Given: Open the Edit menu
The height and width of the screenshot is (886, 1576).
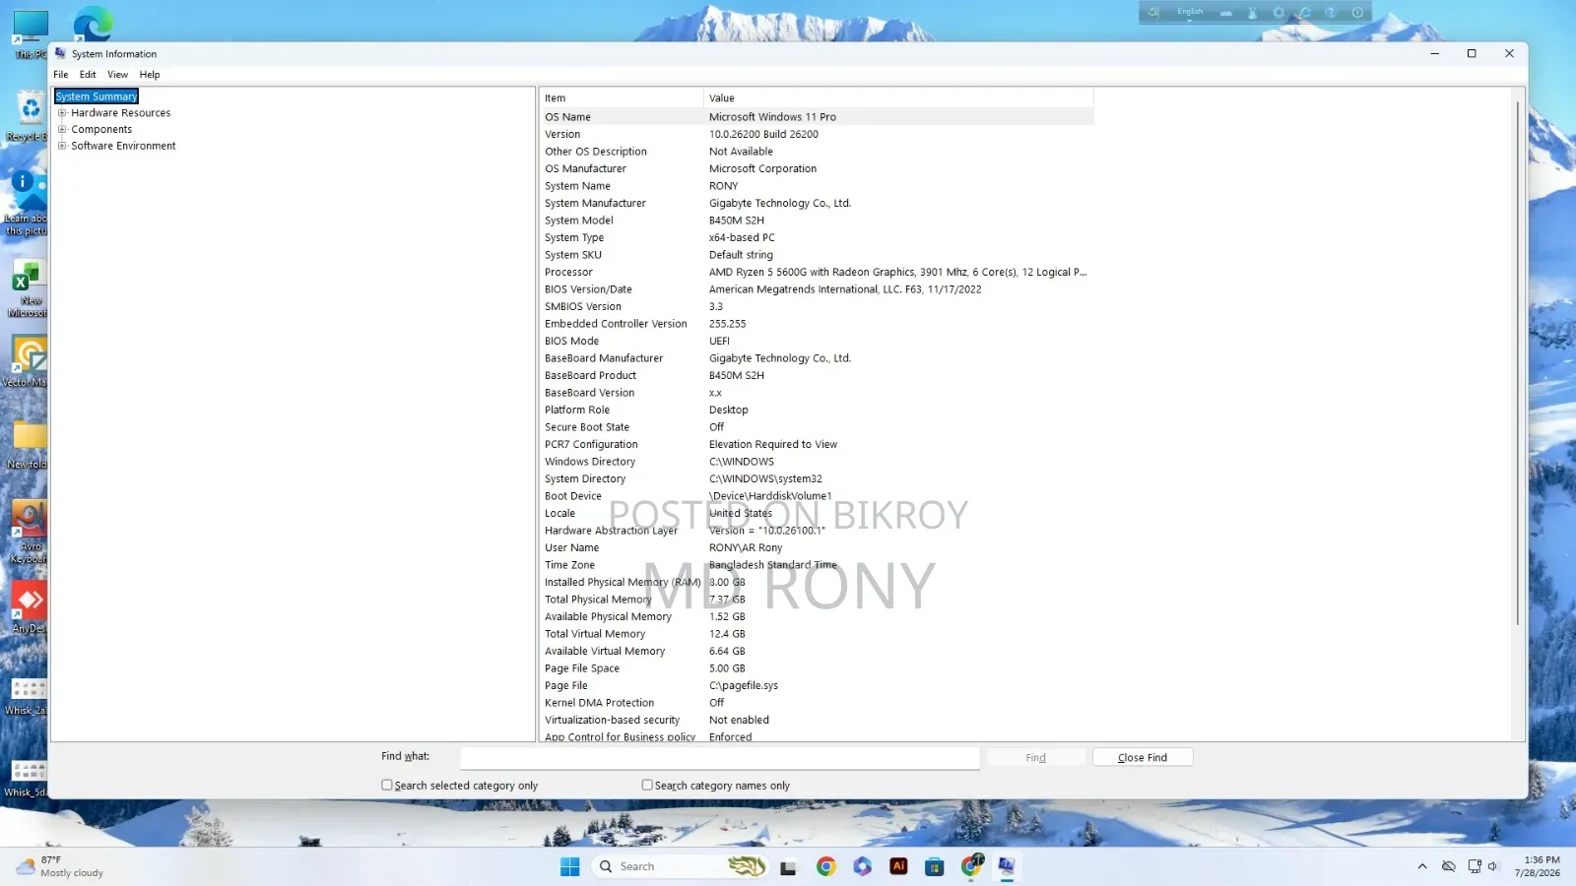Looking at the screenshot, I should point(88,75).
